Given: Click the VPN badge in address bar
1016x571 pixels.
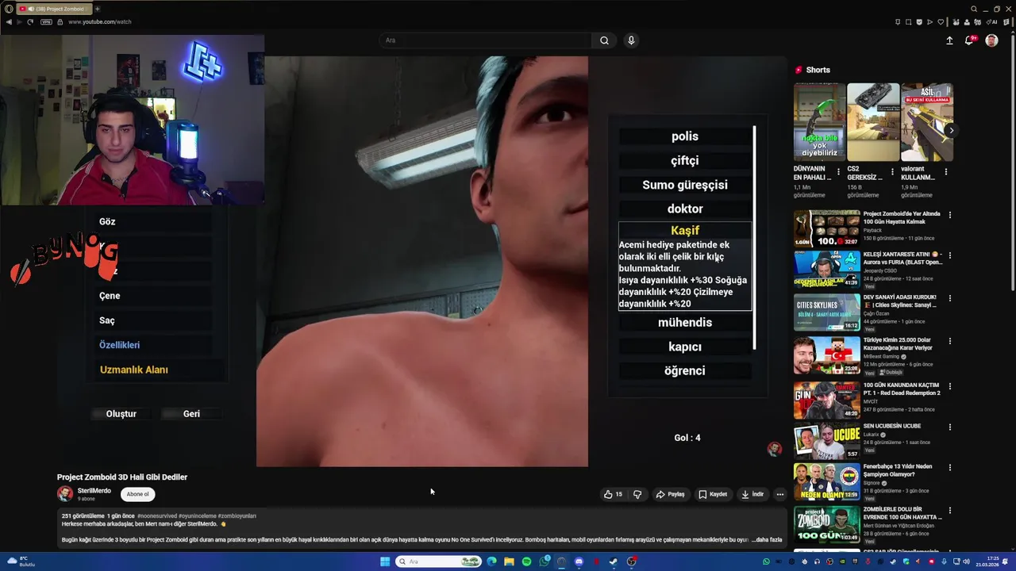Looking at the screenshot, I should [x=46, y=21].
